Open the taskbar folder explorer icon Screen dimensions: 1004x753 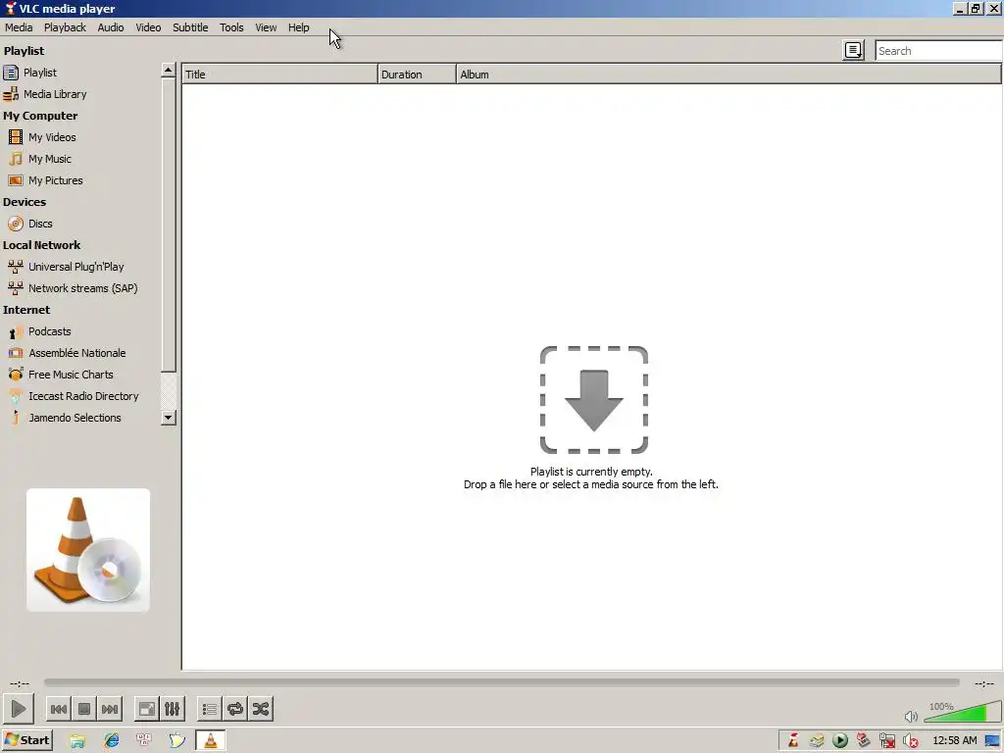click(77, 740)
